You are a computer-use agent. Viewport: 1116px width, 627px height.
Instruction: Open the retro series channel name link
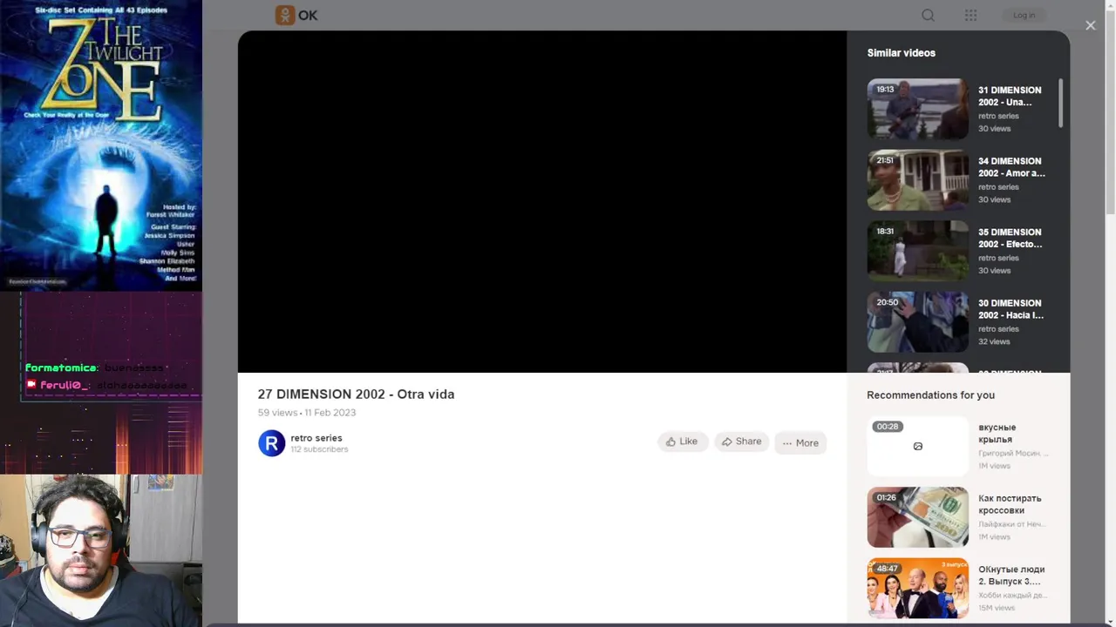click(x=316, y=438)
